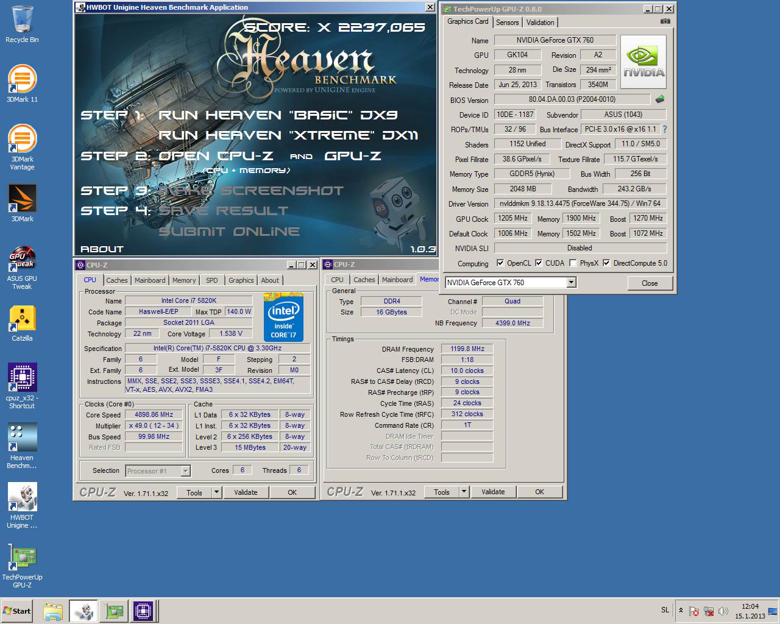
Task: Click OK in the left CPU-Z window
Action: 292,492
